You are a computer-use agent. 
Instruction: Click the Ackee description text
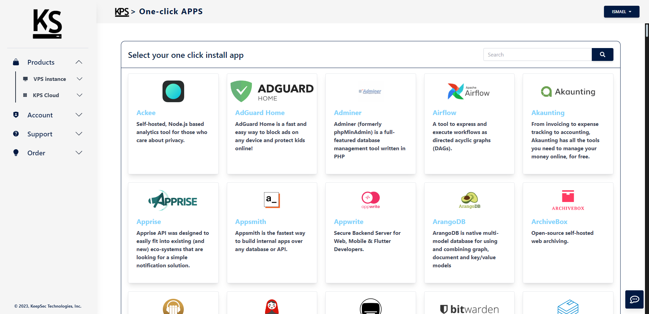tap(172, 132)
